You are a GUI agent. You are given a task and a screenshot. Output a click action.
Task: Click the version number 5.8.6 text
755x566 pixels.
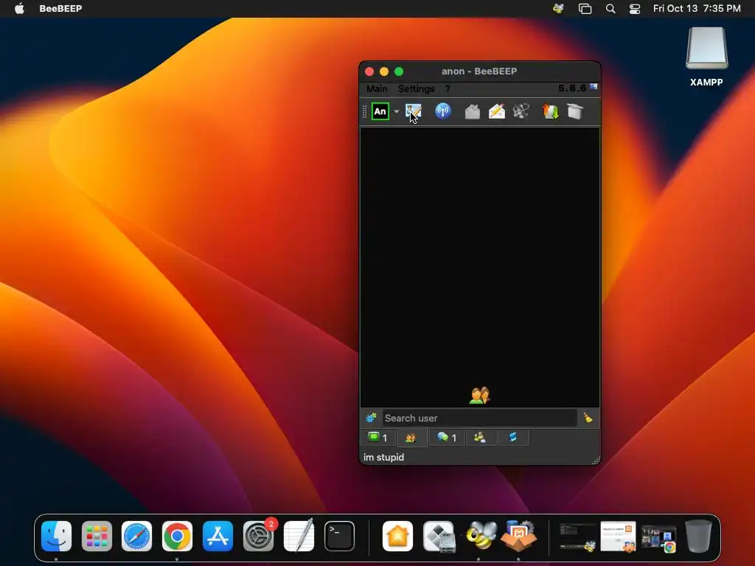572,88
